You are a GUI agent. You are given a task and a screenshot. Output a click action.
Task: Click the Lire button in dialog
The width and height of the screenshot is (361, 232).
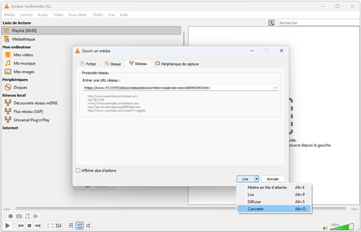pyautogui.click(x=245, y=179)
